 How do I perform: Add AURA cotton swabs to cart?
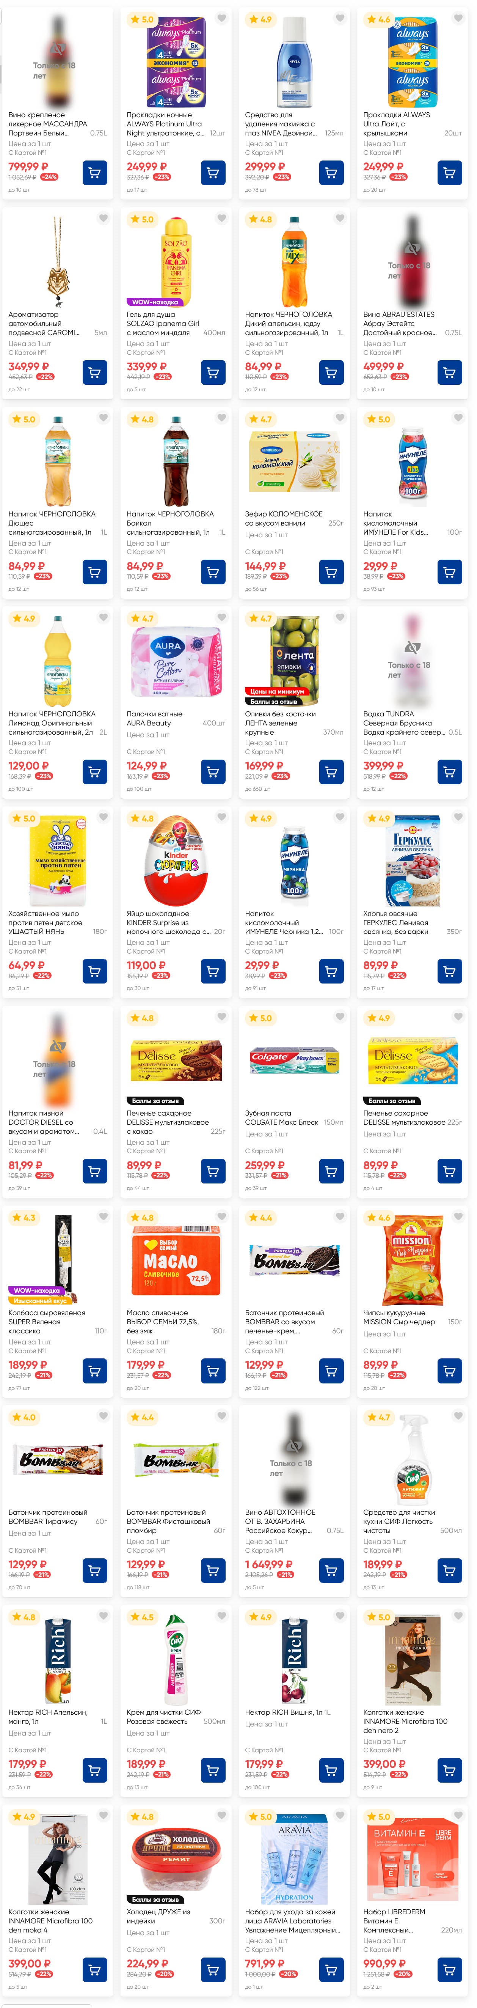213,772
